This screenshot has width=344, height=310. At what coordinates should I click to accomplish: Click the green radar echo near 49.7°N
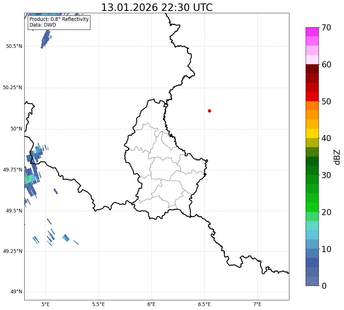[27, 178]
